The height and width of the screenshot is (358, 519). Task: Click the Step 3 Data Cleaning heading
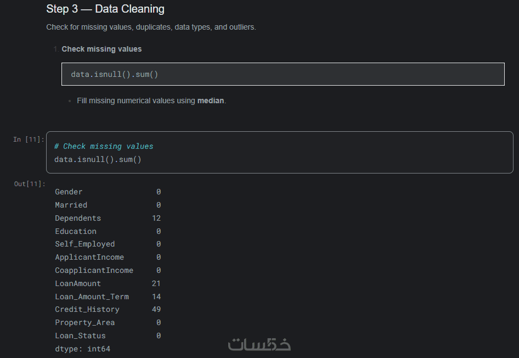tap(105, 9)
